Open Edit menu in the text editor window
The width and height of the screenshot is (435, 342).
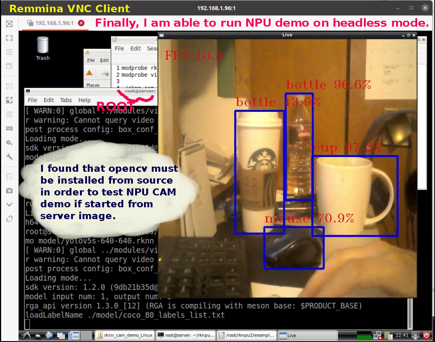[135, 48]
